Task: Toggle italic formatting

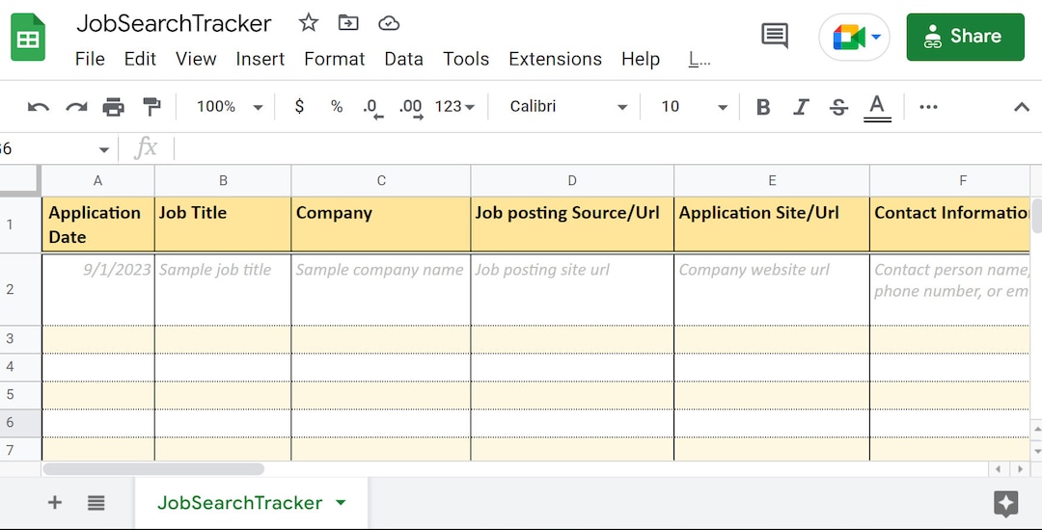Action: pyautogui.click(x=802, y=107)
